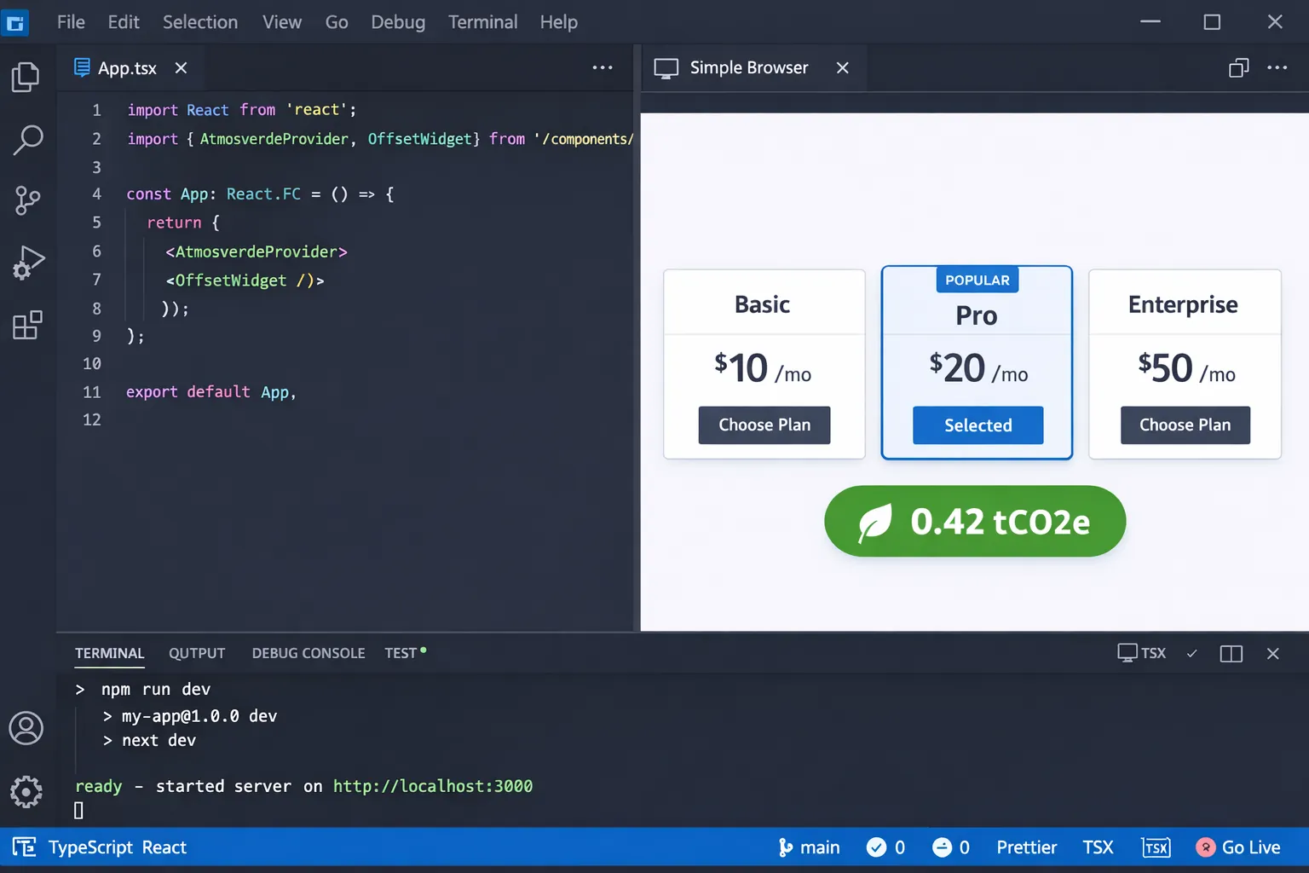Click the Enterprise plan heading
Viewport: 1309px width, 873px height.
pyautogui.click(x=1183, y=304)
